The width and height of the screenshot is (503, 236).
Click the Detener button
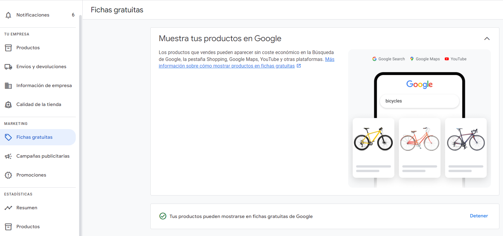coord(479,216)
